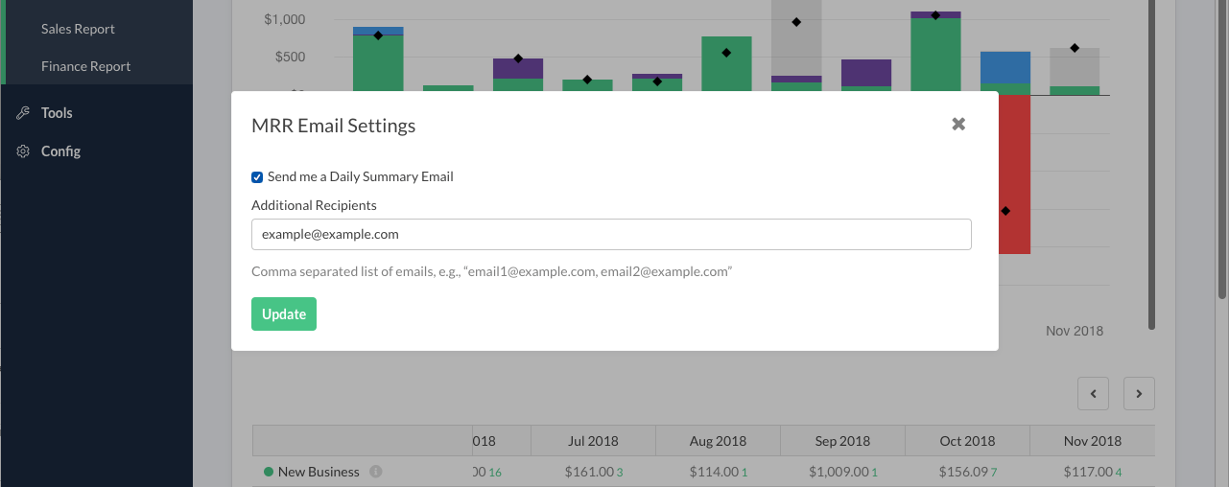Expand the Config sidebar section
The height and width of the screenshot is (487, 1229).
[60, 151]
